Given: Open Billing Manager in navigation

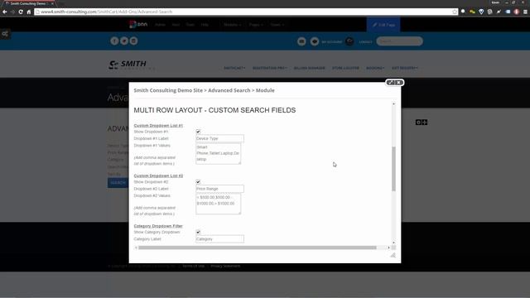Looking at the screenshot, I should (x=309, y=68).
